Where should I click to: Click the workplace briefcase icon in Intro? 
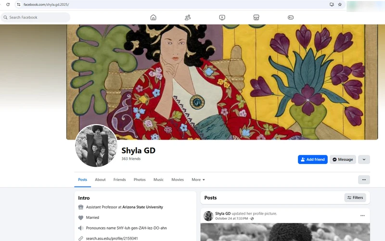click(81, 207)
